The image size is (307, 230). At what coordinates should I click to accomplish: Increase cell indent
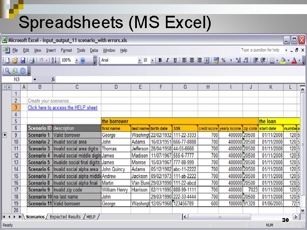click(263, 60)
